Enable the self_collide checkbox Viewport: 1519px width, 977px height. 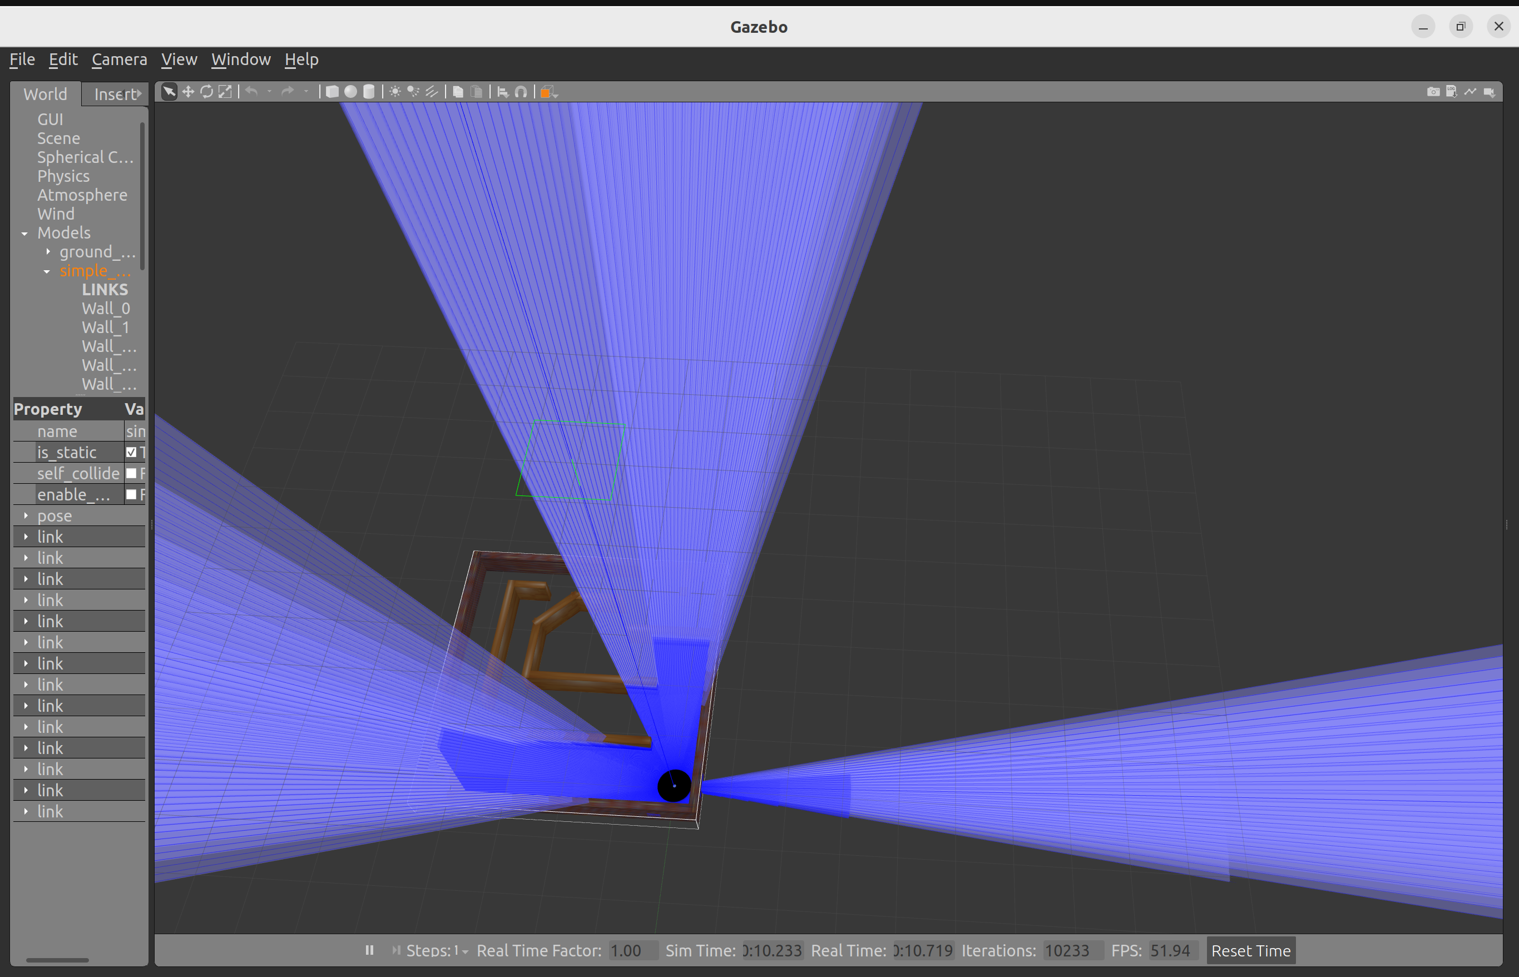point(131,473)
